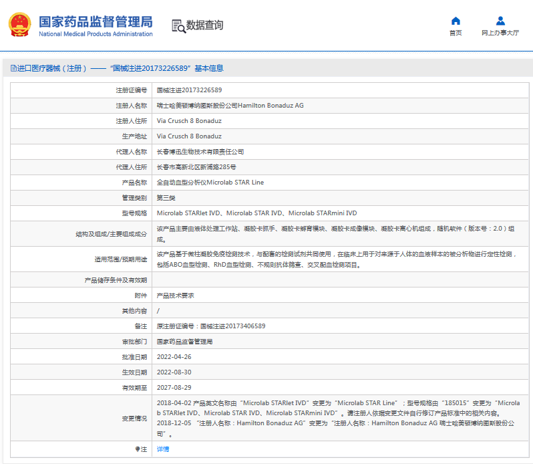Image resolution: width=533 pixels, height=464 pixels.
Task: Click agent name 长春博迅生物技术有限责任公司
Action: click(x=200, y=152)
